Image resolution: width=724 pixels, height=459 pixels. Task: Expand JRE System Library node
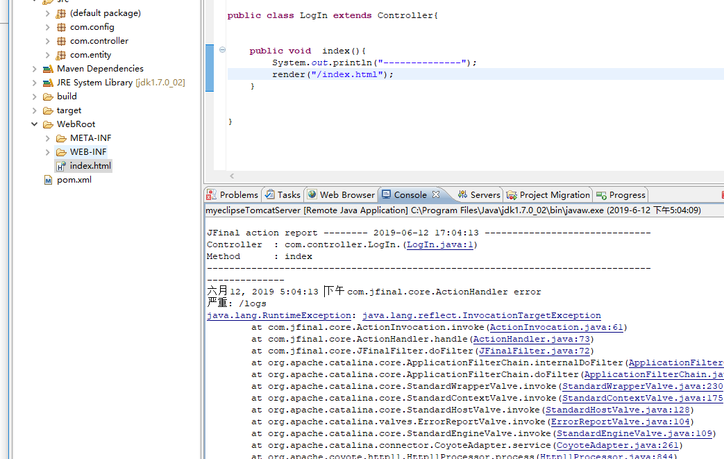tap(34, 83)
